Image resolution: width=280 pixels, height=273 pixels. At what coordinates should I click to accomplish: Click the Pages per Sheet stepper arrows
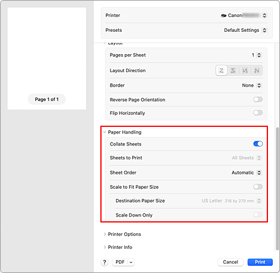point(259,55)
